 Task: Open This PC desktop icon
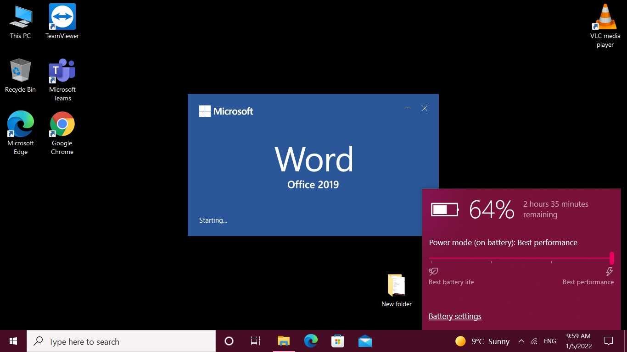[x=21, y=22]
